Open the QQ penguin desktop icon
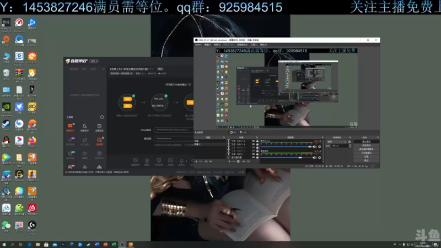This screenshot has width=441, height=248. [6, 141]
